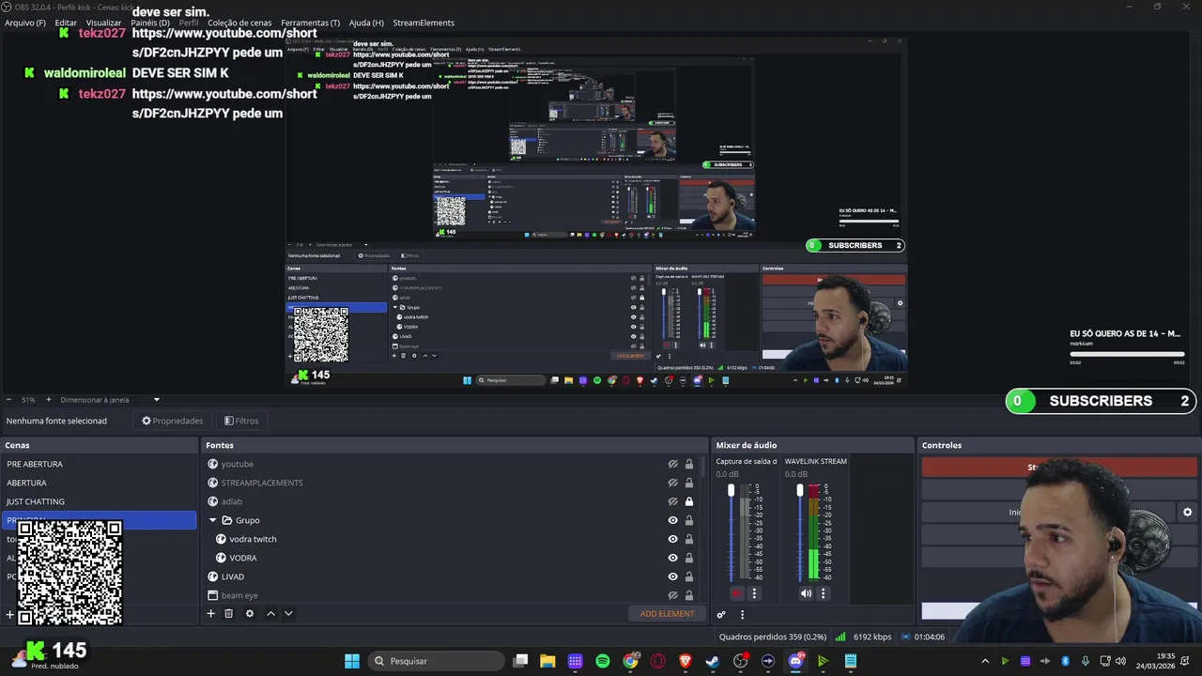Open Captura de saída channel options menu
Screen dimensions: 1202x676
pyautogui.click(x=753, y=593)
